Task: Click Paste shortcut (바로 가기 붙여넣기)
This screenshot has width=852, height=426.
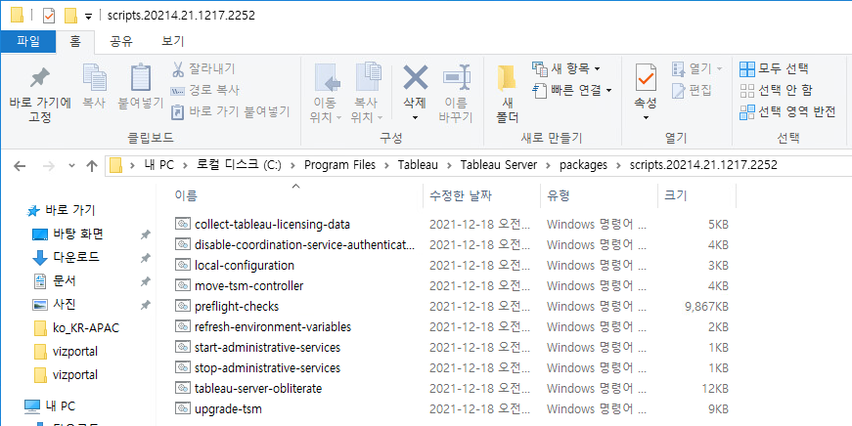Action: 231,111
